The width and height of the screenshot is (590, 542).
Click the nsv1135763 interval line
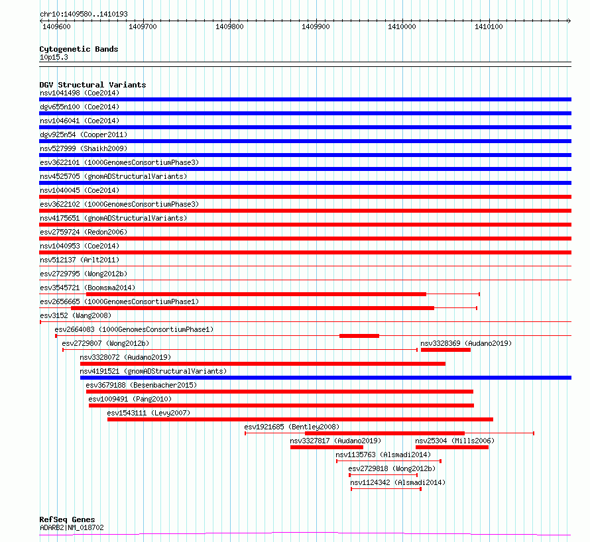pyautogui.click(x=388, y=461)
